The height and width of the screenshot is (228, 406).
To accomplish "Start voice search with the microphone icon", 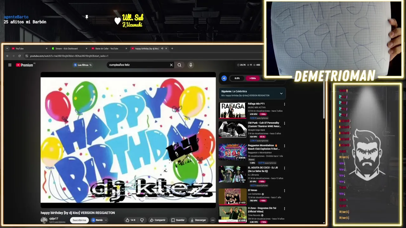I will [191, 65].
